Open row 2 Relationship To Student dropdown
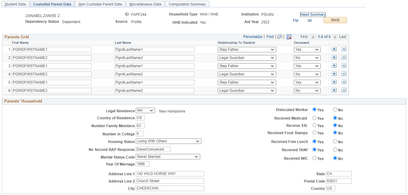This screenshot has width=408, height=195. (x=247, y=58)
